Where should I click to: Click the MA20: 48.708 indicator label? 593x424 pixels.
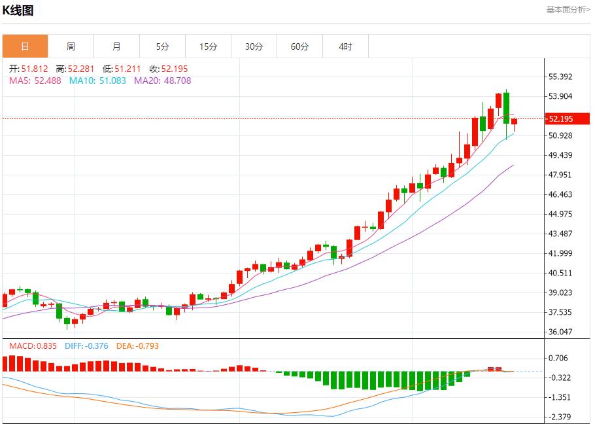pyautogui.click(x=162, y=82)
